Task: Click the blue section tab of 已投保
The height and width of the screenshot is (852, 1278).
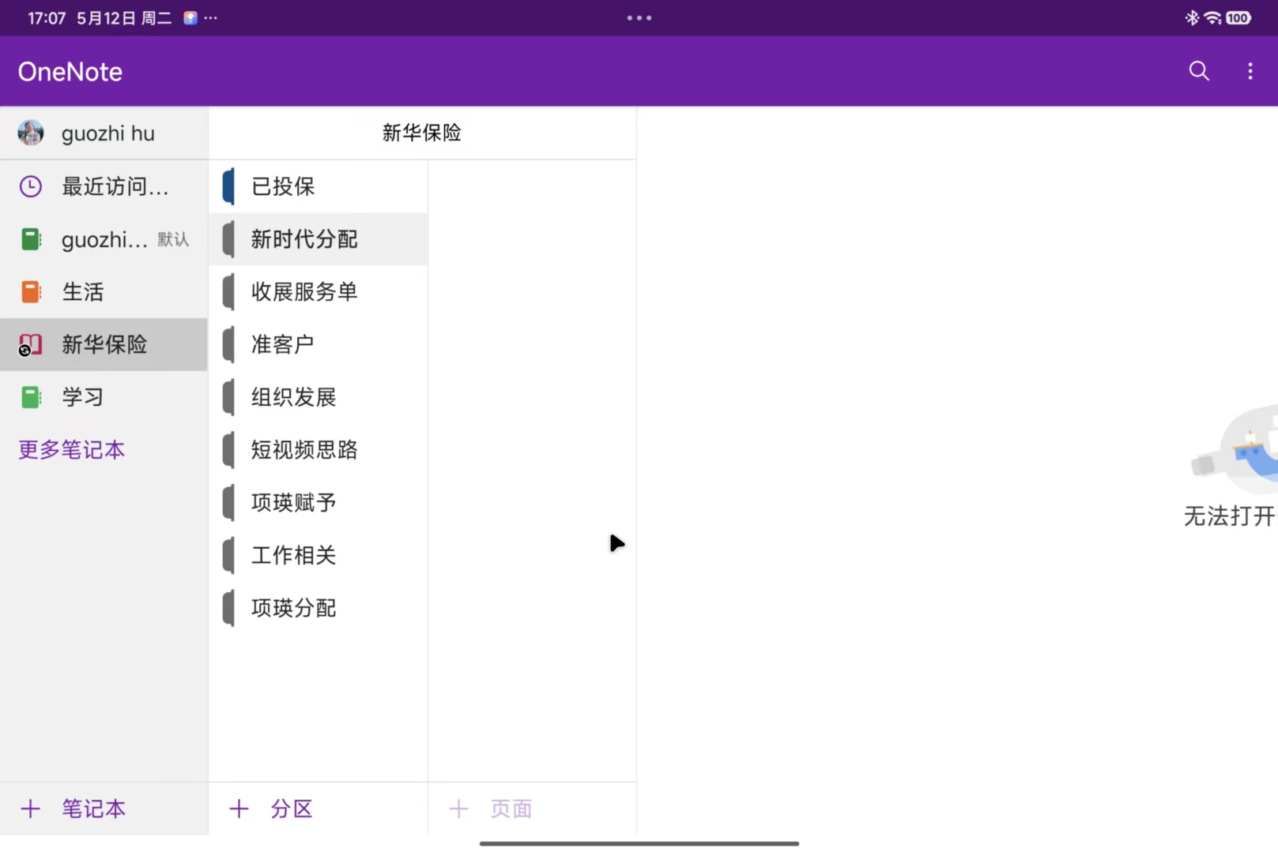Action: click(x=228, y=186)
